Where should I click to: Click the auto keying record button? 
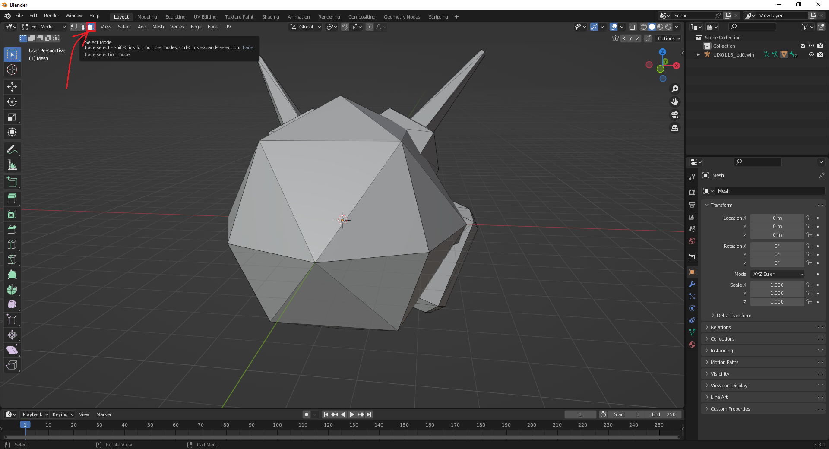pyautogui.click(x=307, y=414)
